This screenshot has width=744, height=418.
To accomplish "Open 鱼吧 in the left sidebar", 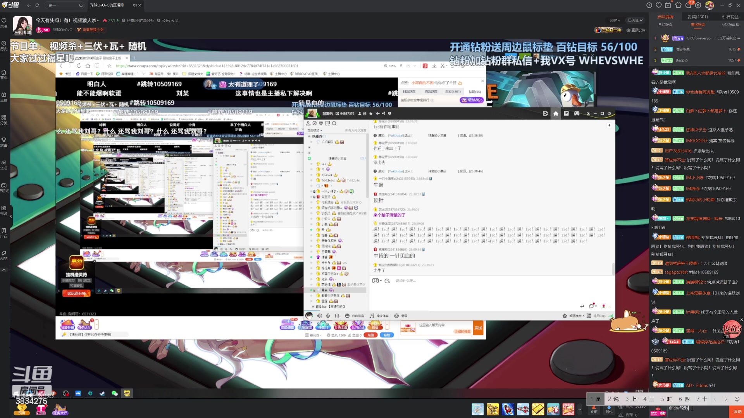I will [x=4, y=165].
